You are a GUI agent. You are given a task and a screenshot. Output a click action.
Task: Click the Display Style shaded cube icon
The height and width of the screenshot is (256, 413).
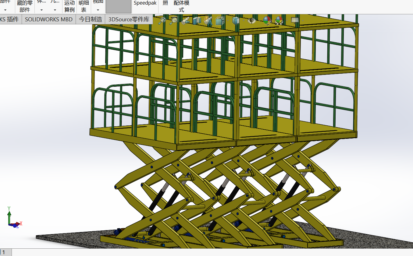(236, 20)
